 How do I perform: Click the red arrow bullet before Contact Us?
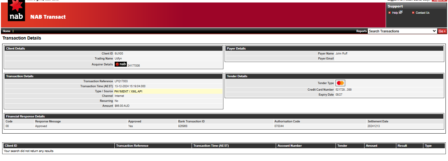(x=413, y=13)
